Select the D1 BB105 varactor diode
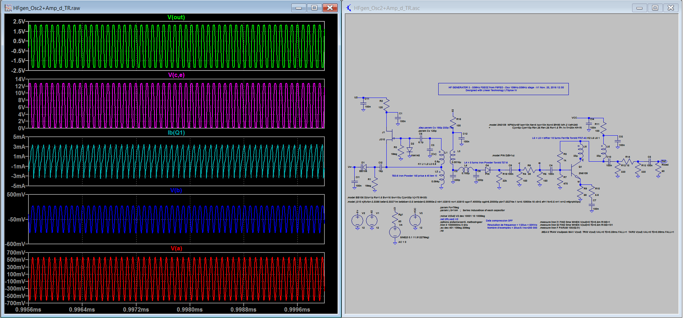683x318 pixels. pyautogui.click(x=364, y=167)
